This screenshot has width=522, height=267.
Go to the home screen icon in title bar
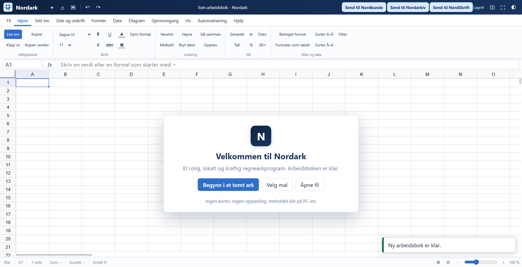click(x=63, y=8)
